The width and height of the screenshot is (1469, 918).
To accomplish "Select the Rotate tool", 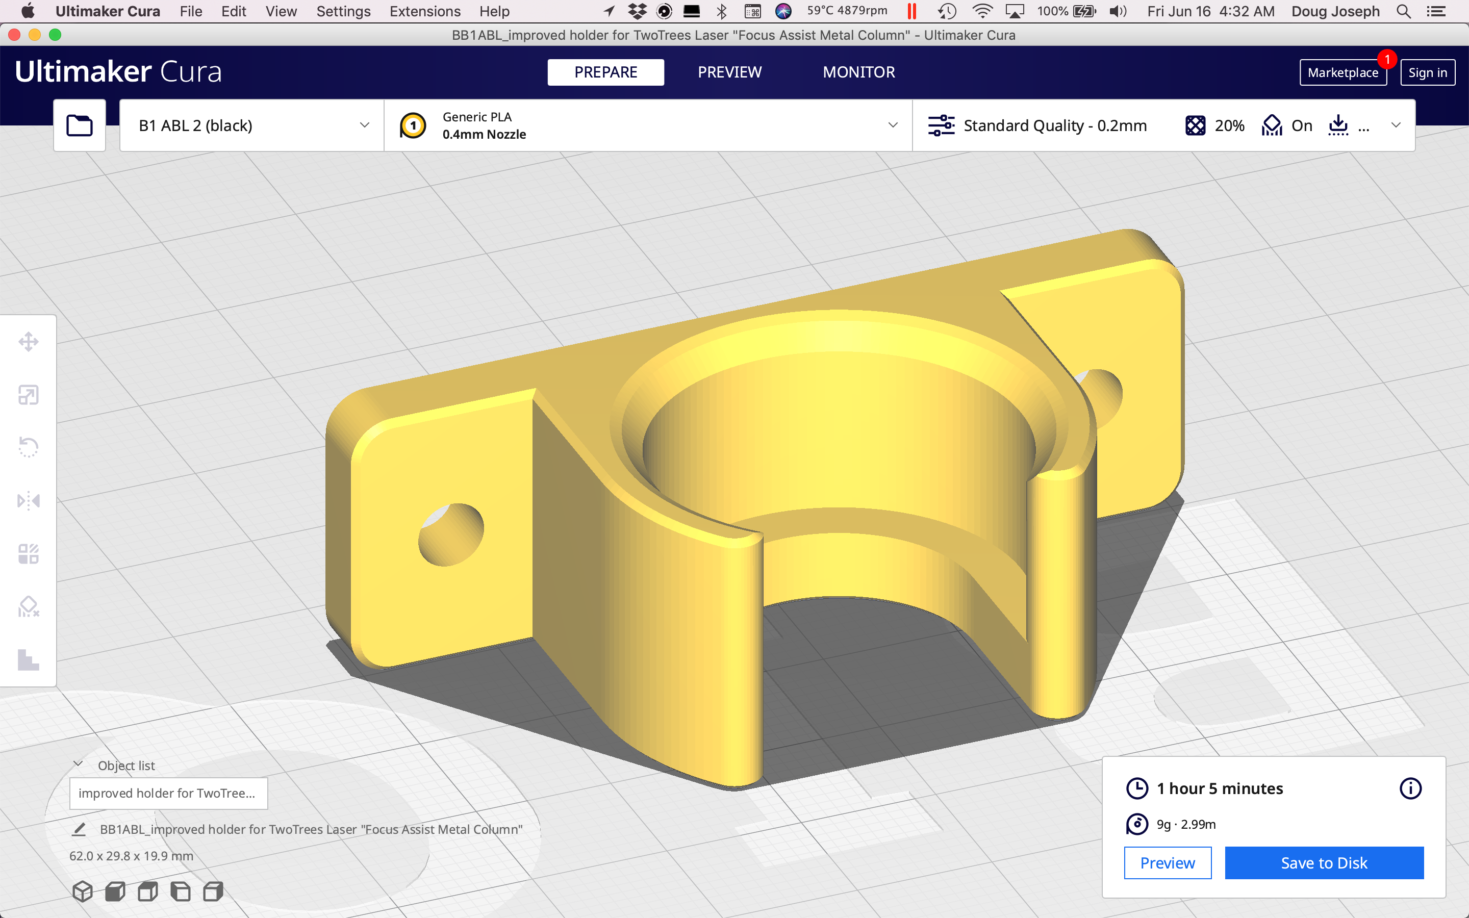I will [28, 447].
